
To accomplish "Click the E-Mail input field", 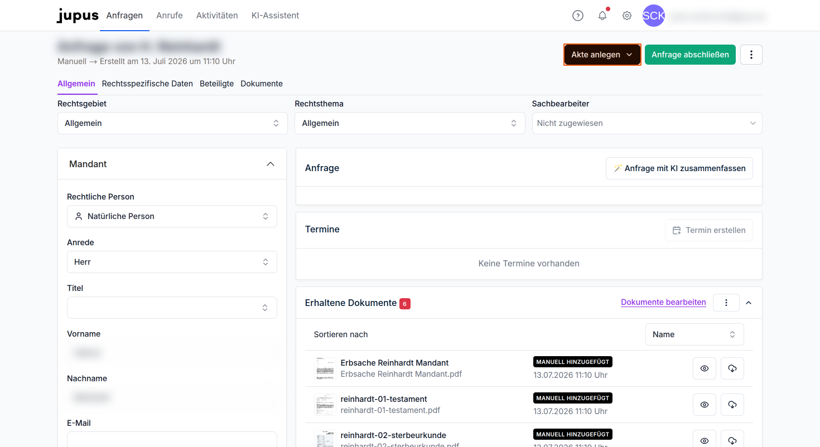I will tap(172, 439).
